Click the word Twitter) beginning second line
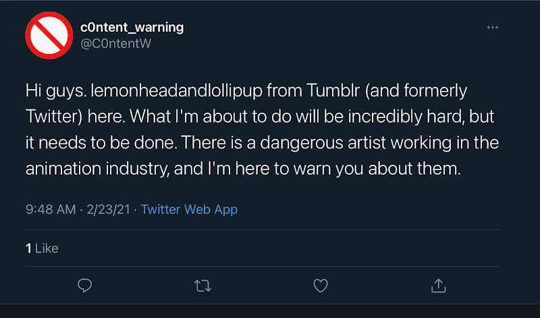 [54, 117]
